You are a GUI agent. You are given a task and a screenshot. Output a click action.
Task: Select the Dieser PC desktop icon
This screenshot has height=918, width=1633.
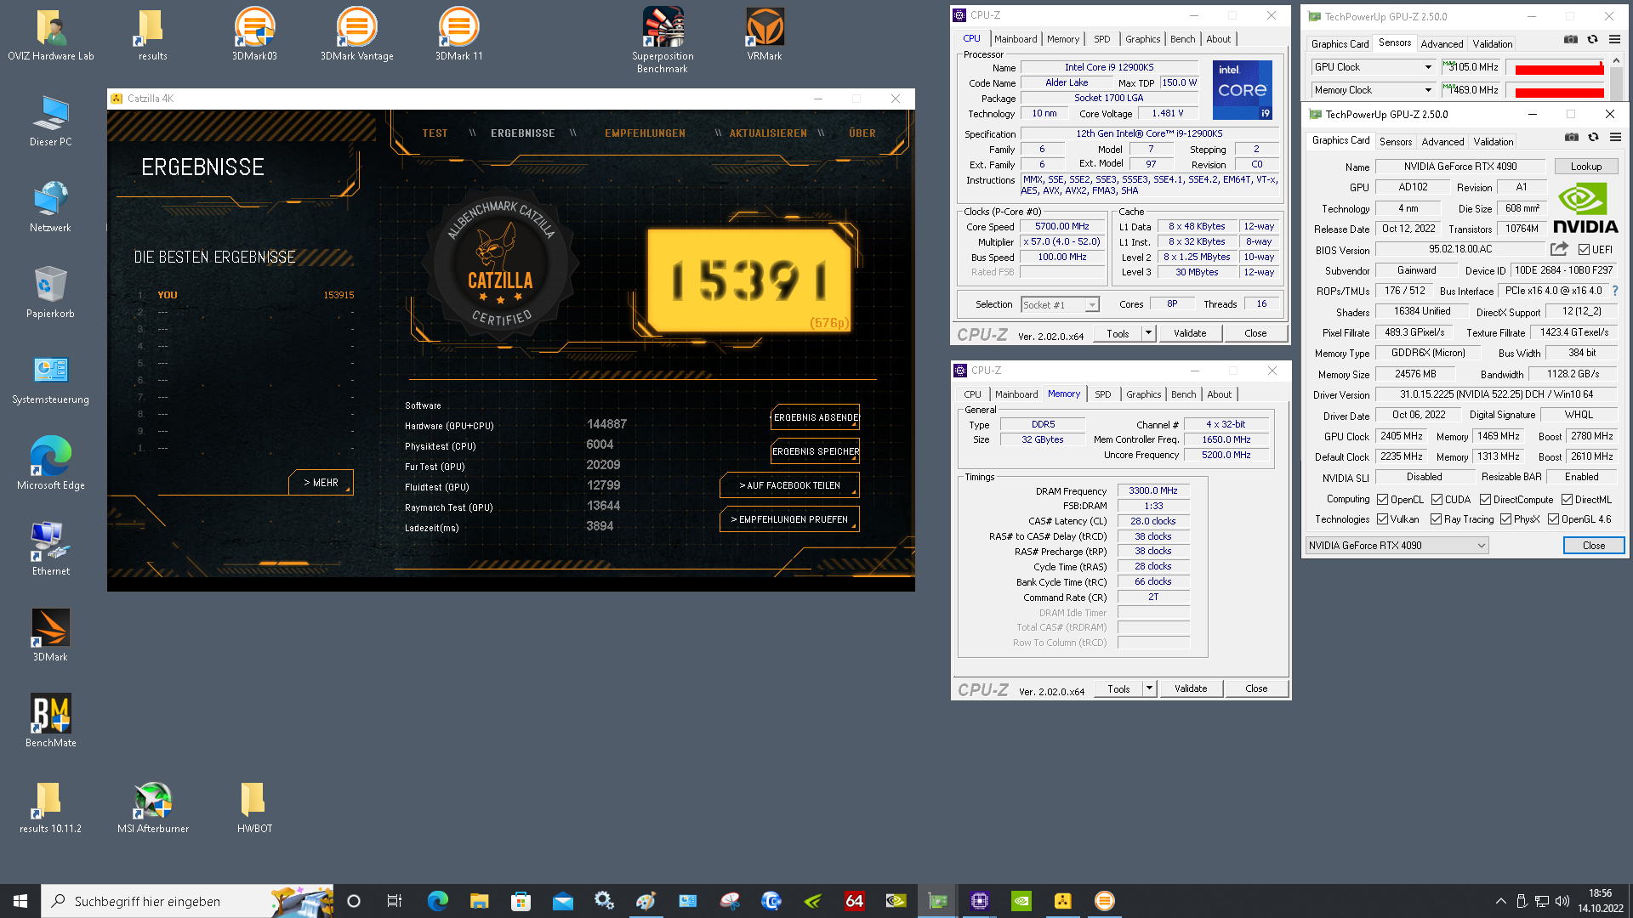coord(51,121)
